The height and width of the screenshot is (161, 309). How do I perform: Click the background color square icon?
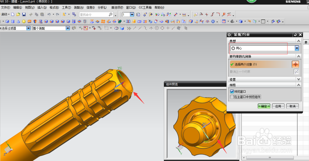click(263, 22)
